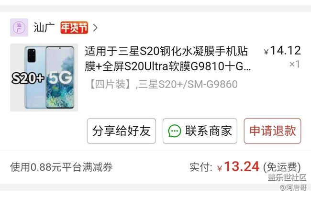Tap the 汕广 shop name

(44, 27)
